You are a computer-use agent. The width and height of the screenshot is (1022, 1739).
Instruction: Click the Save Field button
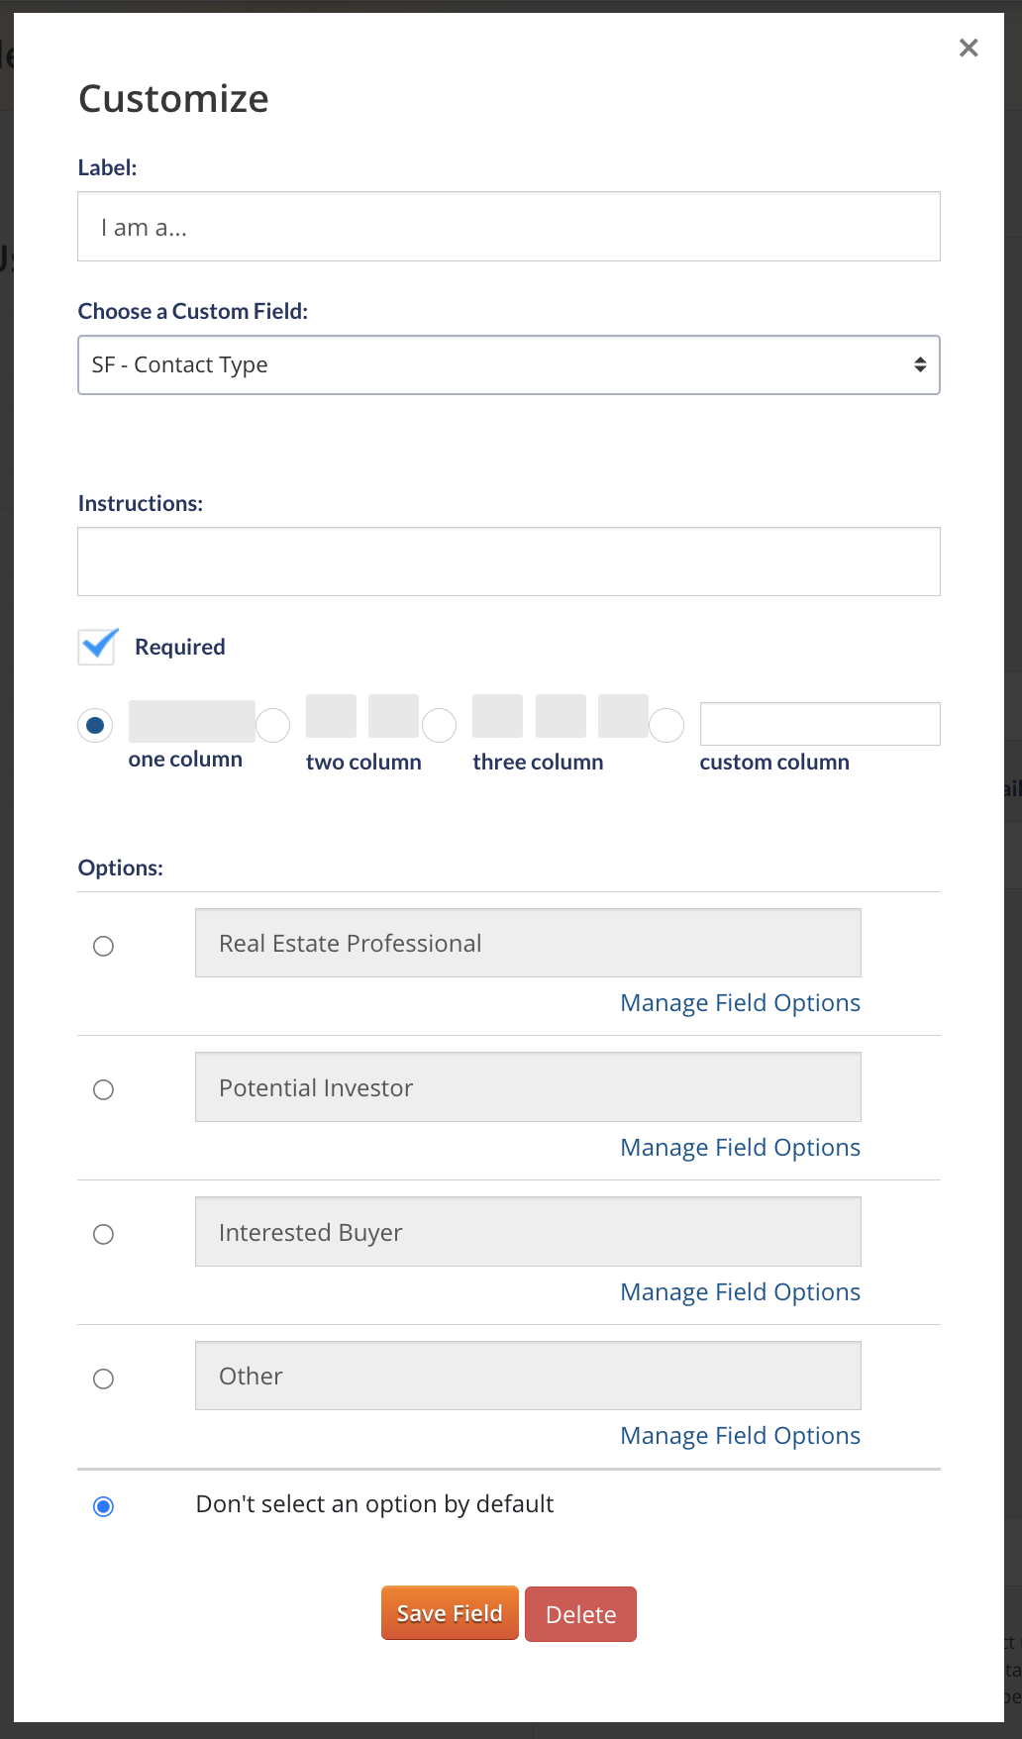click(x=450, y=1613)
